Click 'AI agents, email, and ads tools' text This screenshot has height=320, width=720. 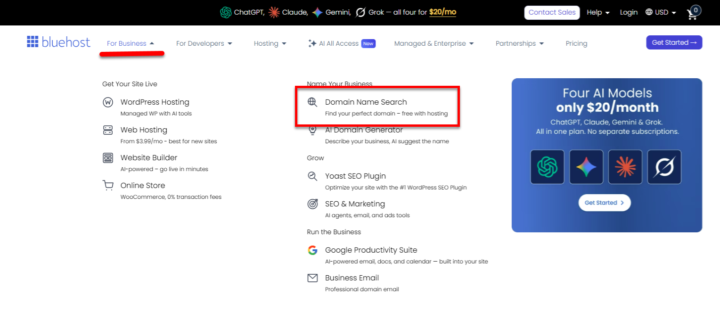(x=368, y=215)
